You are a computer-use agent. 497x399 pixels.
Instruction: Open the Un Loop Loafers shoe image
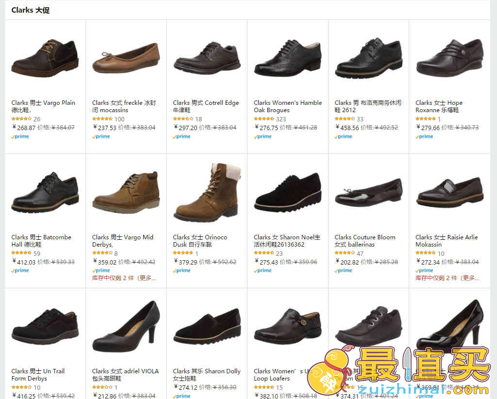(288, 326)
